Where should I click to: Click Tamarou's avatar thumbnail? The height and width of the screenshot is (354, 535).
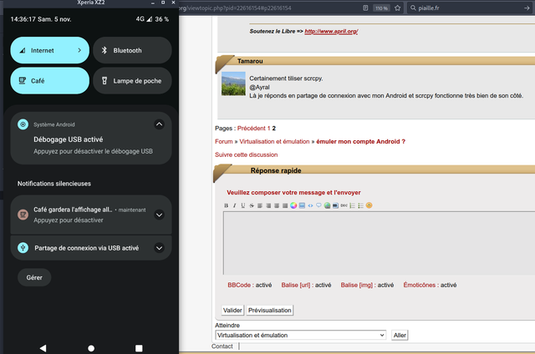[233, 83]
